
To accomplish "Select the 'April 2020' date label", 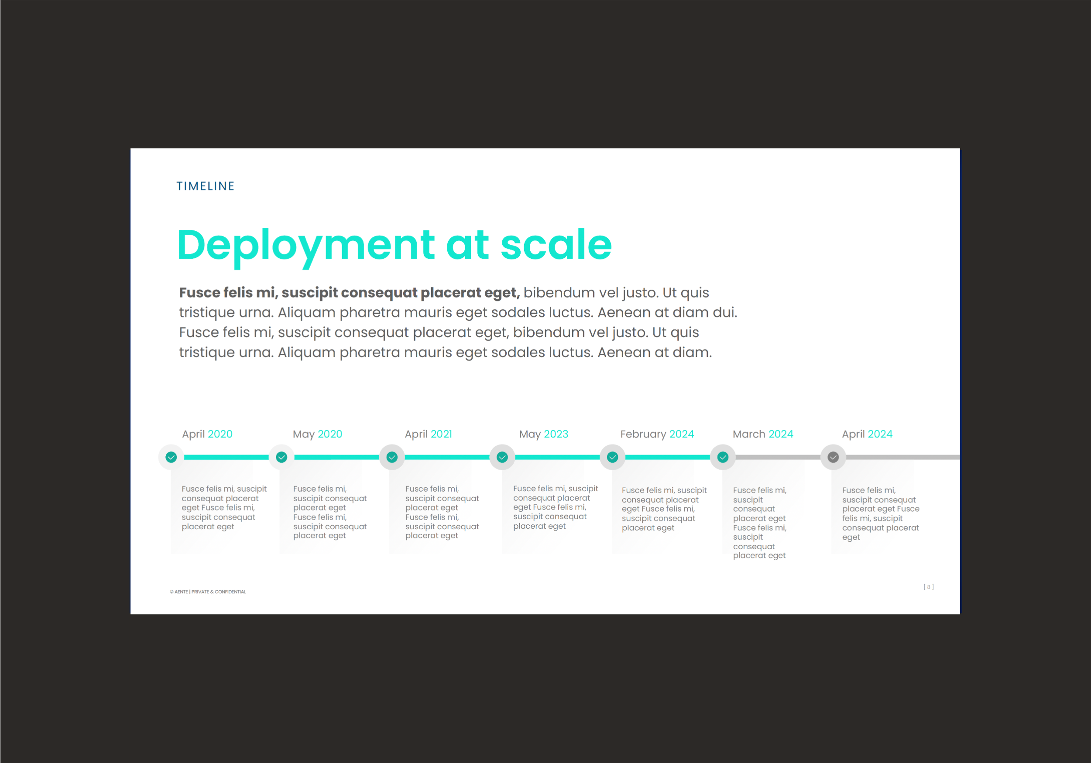I will (207, 434).
